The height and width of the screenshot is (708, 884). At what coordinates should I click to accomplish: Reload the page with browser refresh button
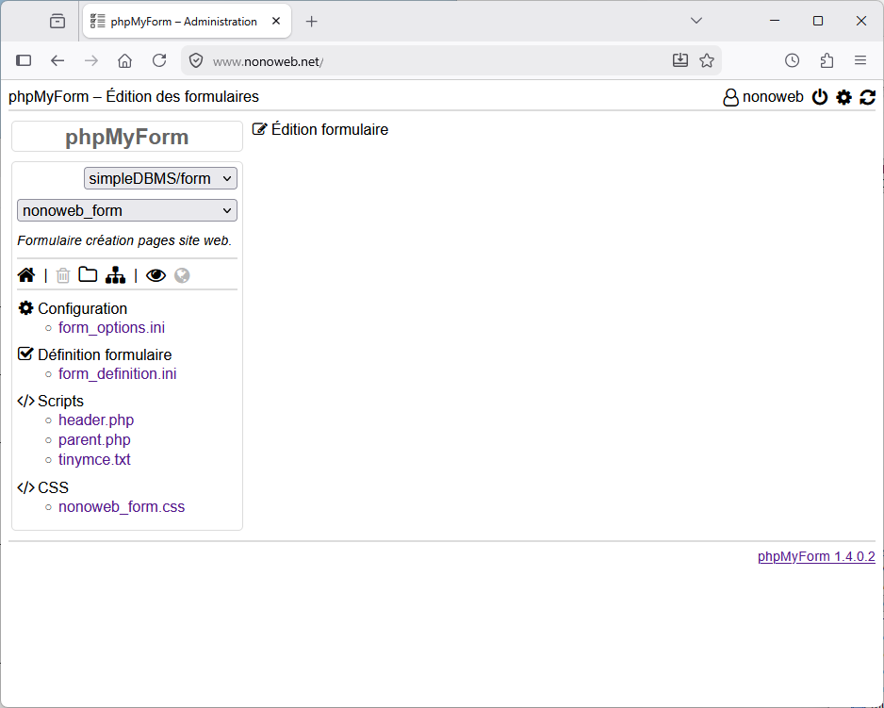pyautogui.click(x=159, y=60)
